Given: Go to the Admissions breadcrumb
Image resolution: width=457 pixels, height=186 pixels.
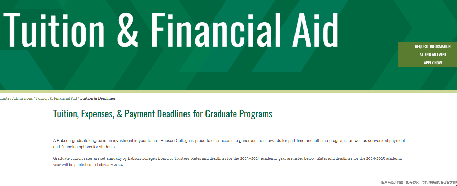Looking at the screenshot, I should click(x=22, y=98).
